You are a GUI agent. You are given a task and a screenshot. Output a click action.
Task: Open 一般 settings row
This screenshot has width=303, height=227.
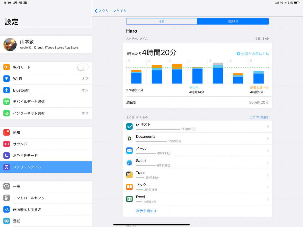[x=46, y=186]
